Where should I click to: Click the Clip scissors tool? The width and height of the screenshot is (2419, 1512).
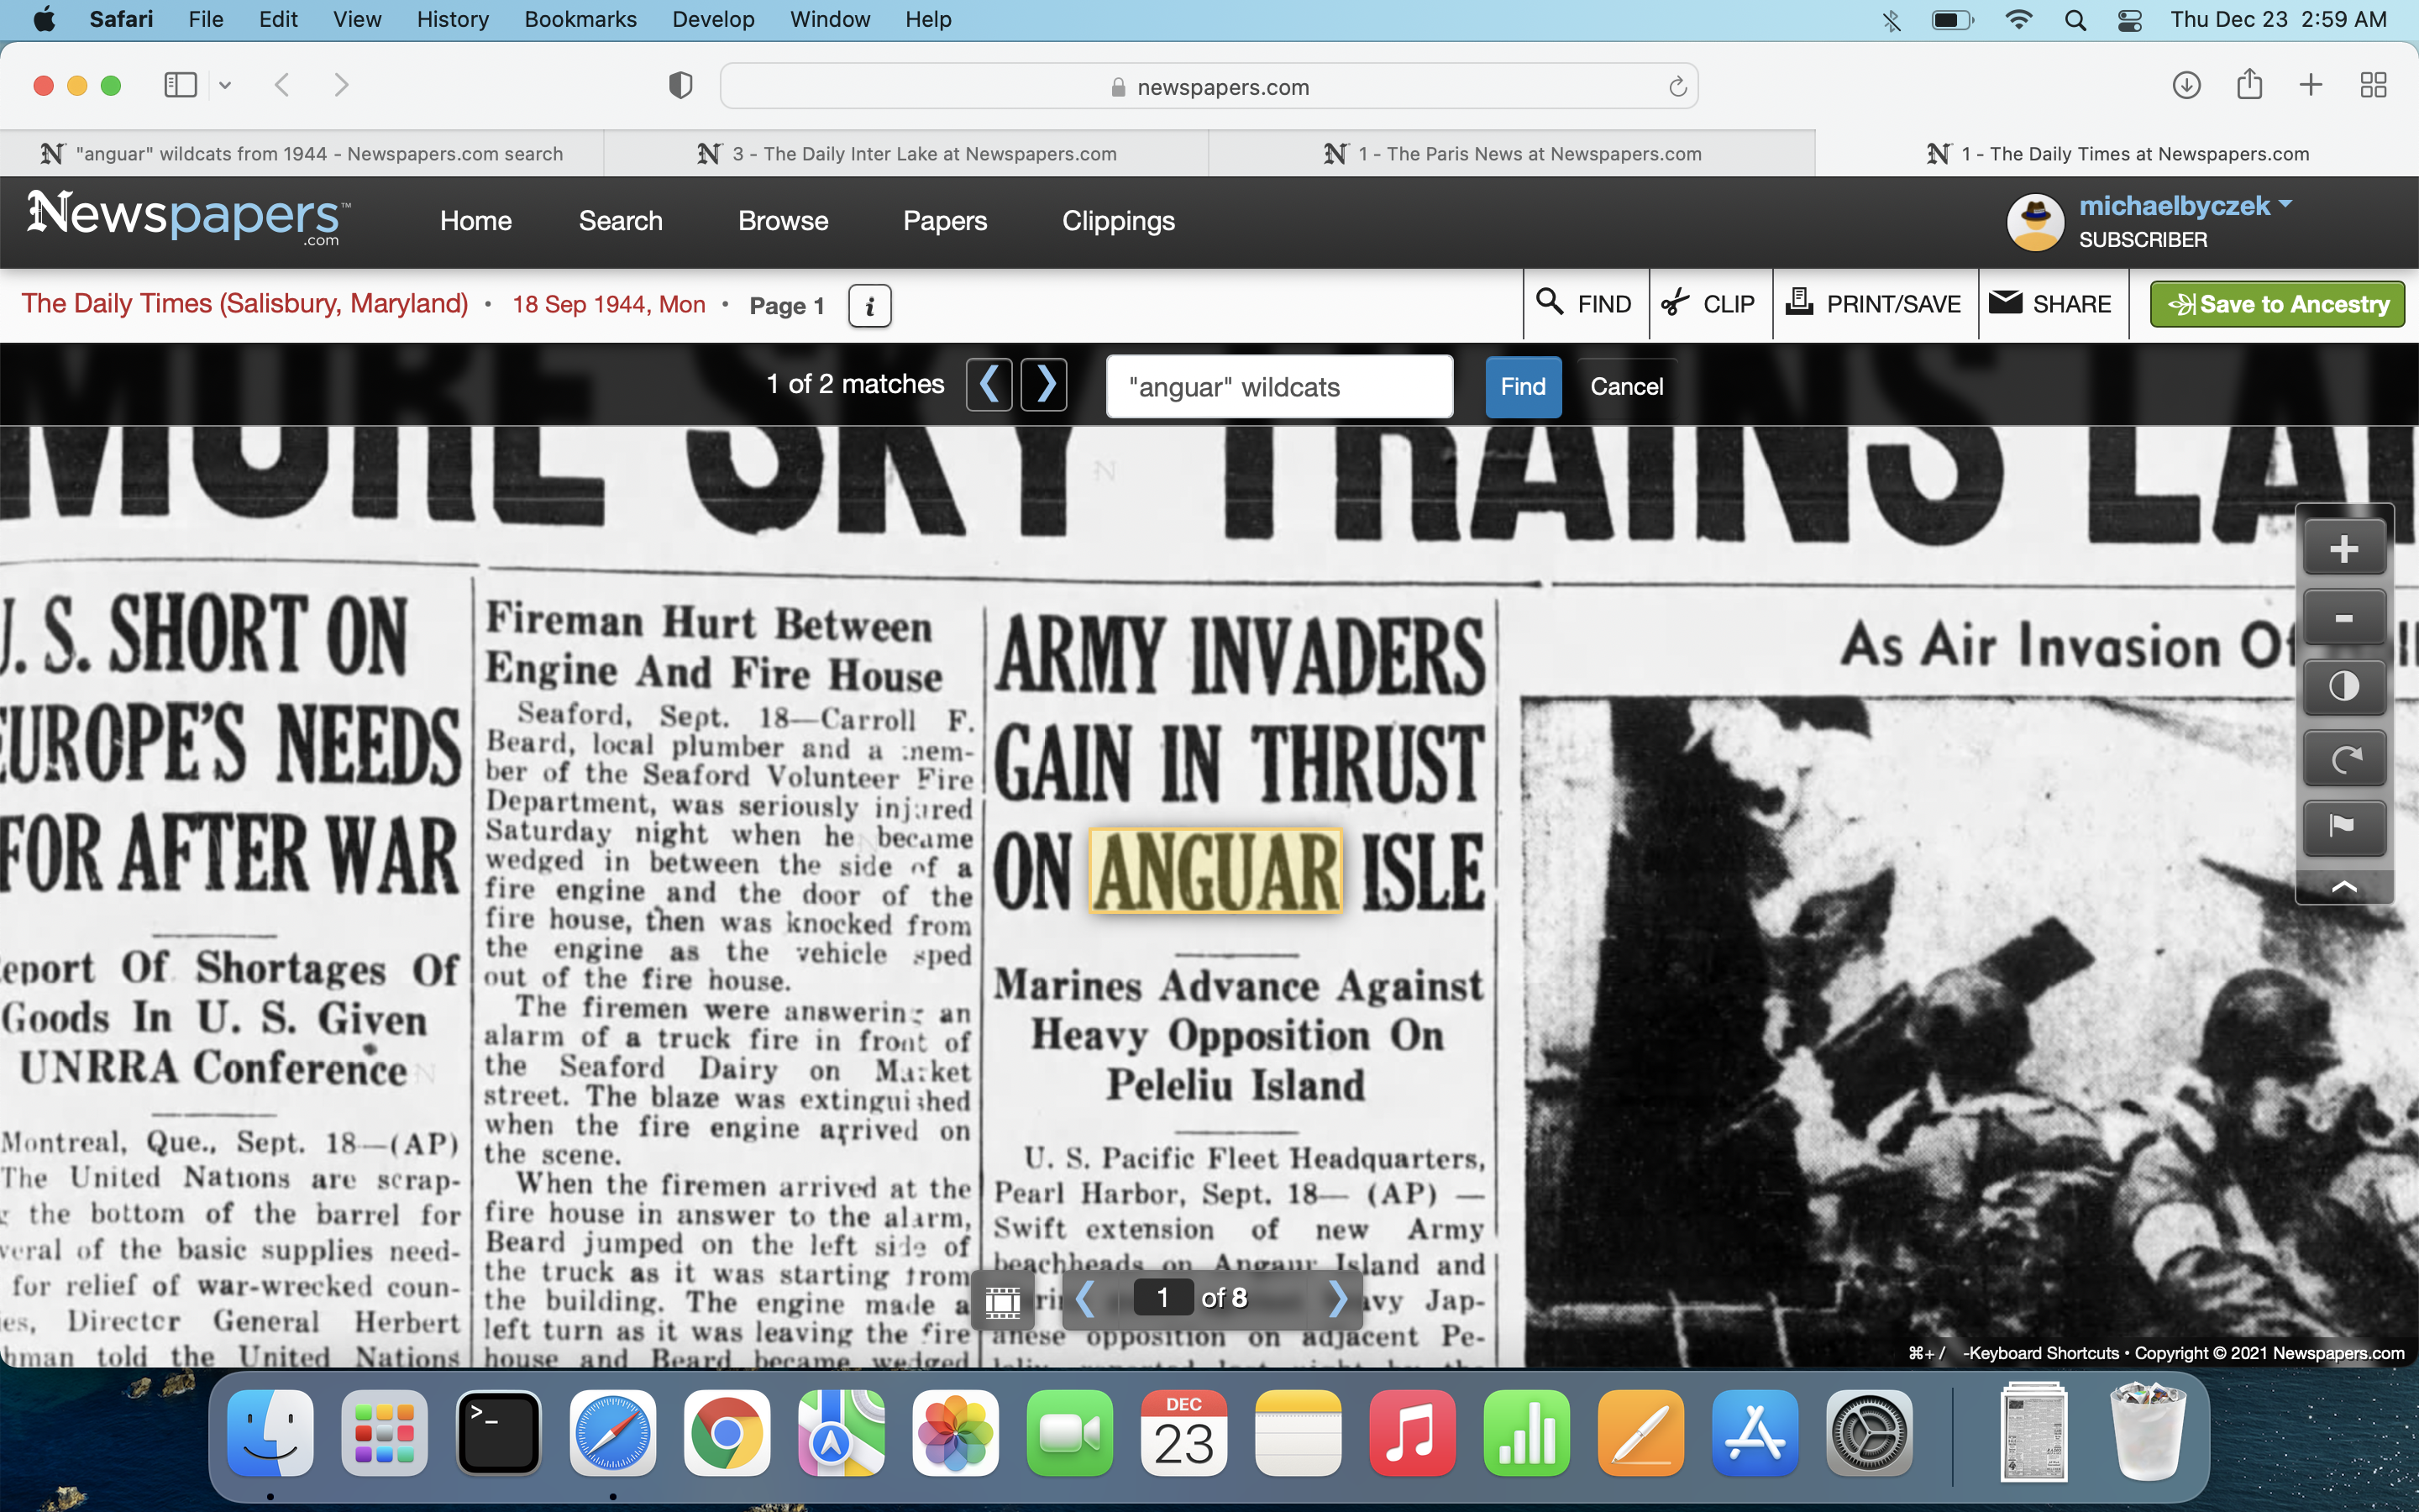1709,304
